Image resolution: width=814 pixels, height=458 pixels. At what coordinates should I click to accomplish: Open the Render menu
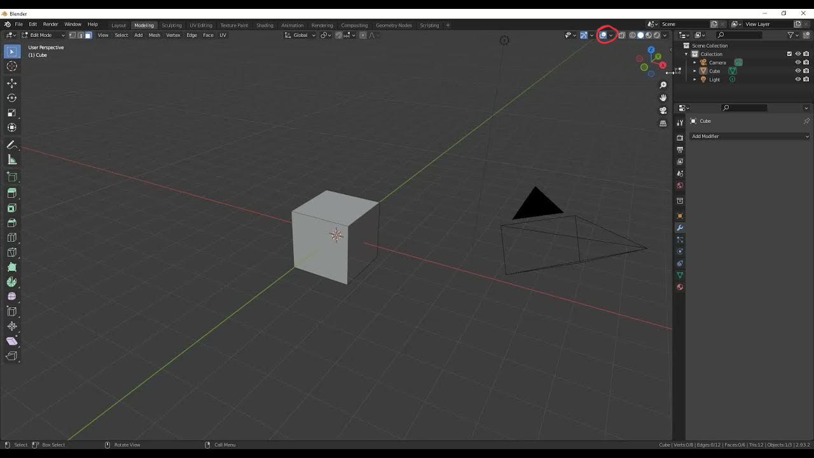51,24
